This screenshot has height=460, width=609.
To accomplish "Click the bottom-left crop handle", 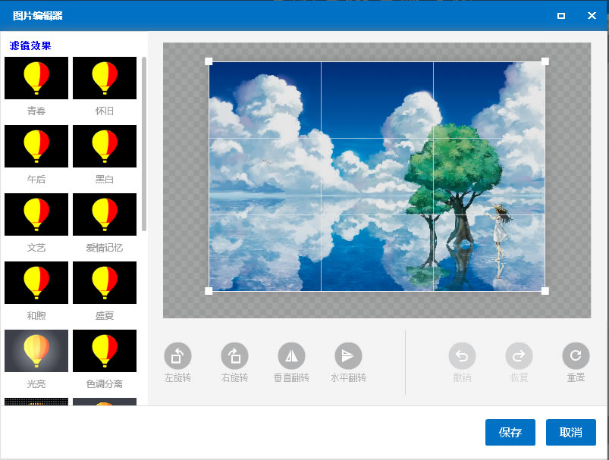I will coord(209,291).
